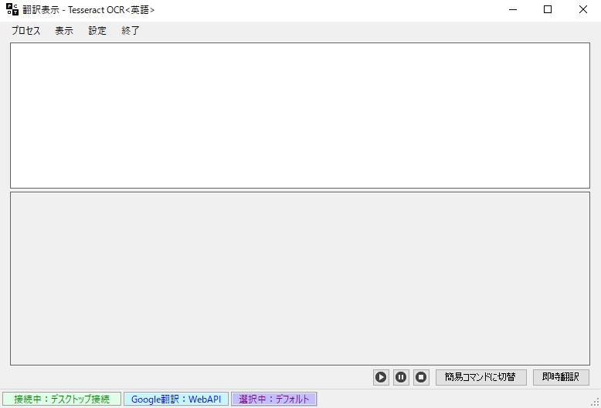Screen dimensions: 601x408
Task: Click the app icon in title bar
Action: pyautogui.click(x=12, y=9)
